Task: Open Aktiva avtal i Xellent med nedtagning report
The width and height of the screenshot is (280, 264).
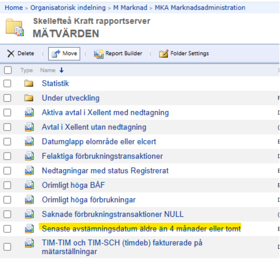Action: [x=105, y=113]
